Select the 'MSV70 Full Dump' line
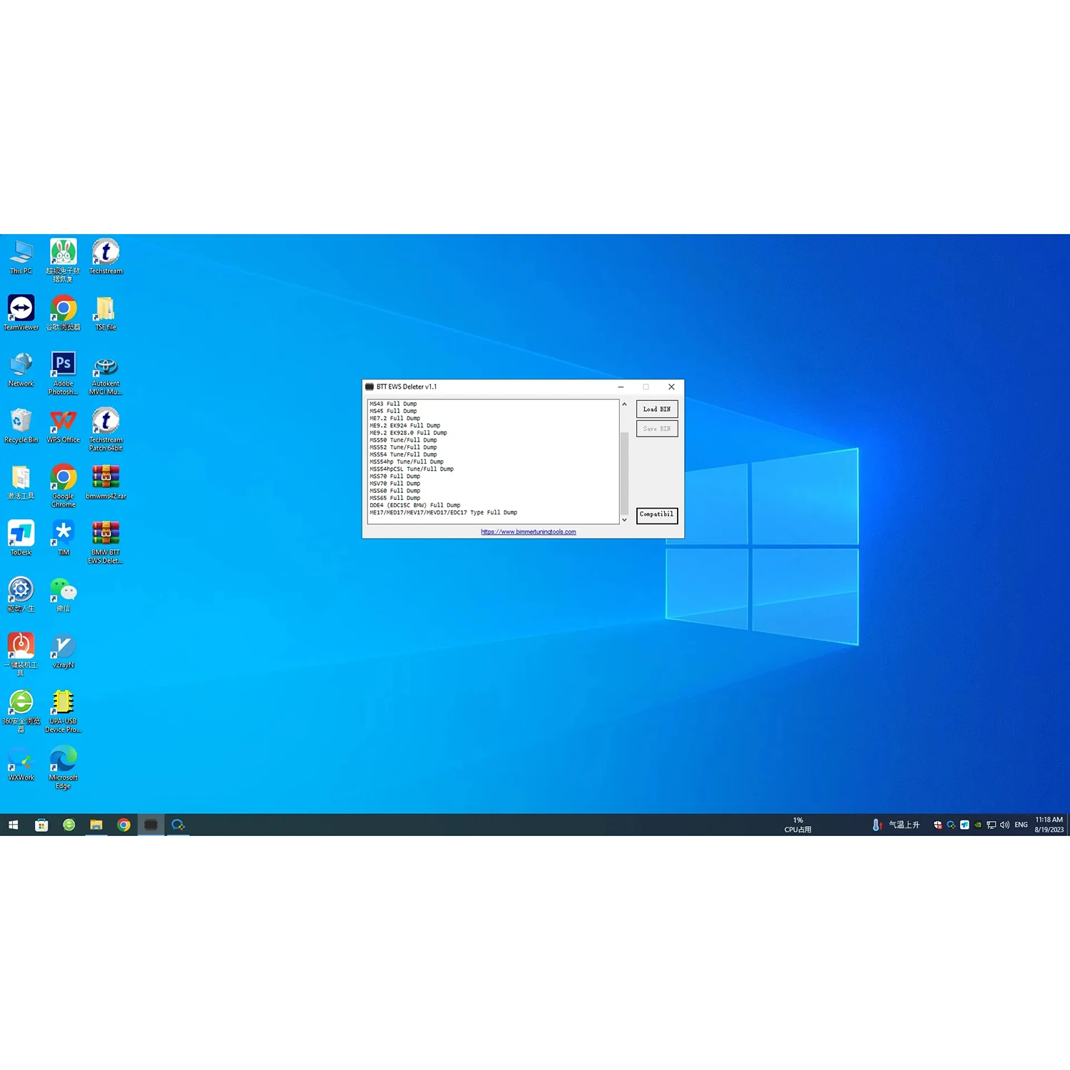 tap(394, 484)
